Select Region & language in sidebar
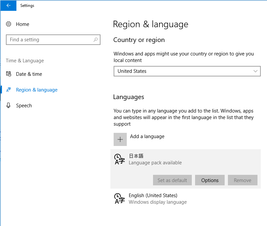Image resolution: width=267 pixels, height=226 pixels. point(36,90)
